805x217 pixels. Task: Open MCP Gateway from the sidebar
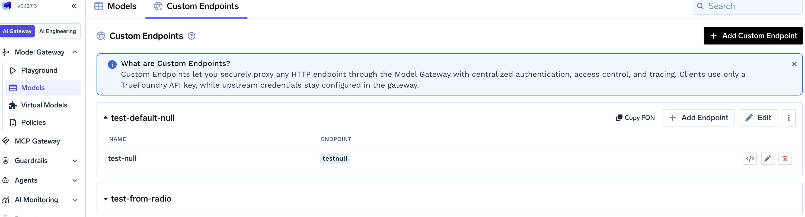click(37, 141)
